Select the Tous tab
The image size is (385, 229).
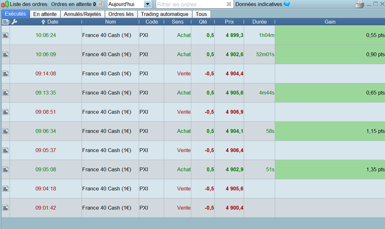click(x=201, y=14)
